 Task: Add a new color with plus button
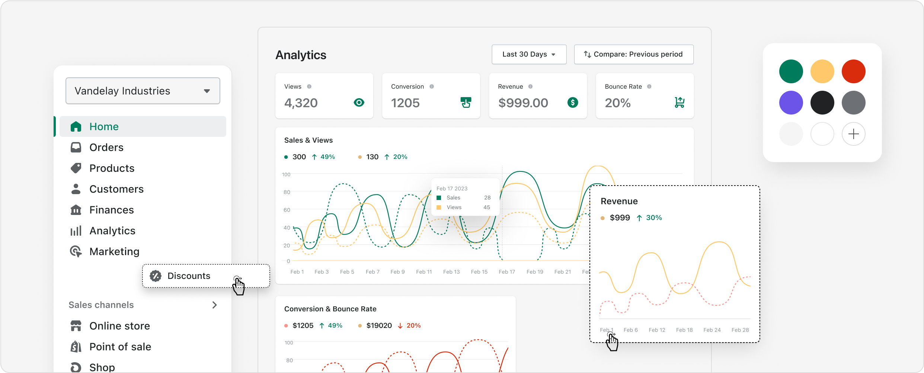click(853, 134)
